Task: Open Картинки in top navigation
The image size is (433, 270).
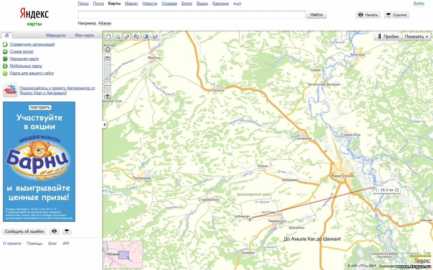Action: click(221, 4)
